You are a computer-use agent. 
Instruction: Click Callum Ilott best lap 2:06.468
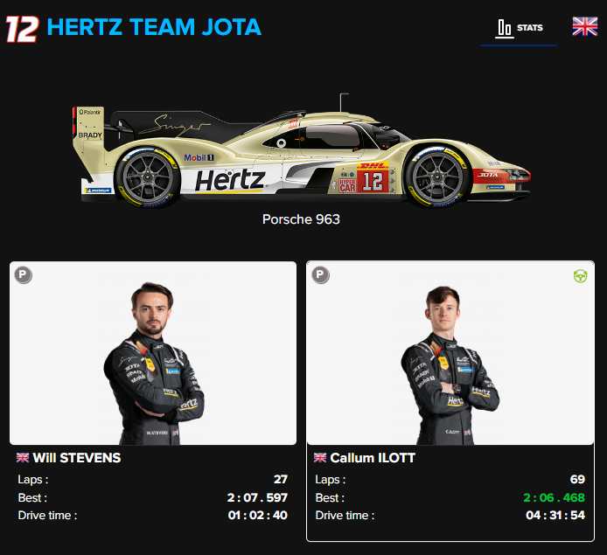(x=555, y=497)
